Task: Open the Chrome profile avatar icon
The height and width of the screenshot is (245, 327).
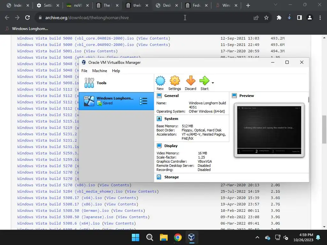Action: (x=310, y=18)
